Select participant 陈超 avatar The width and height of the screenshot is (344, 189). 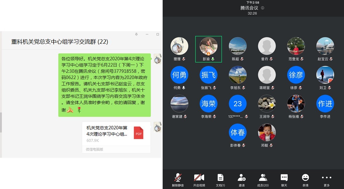(x=238, y=46)
